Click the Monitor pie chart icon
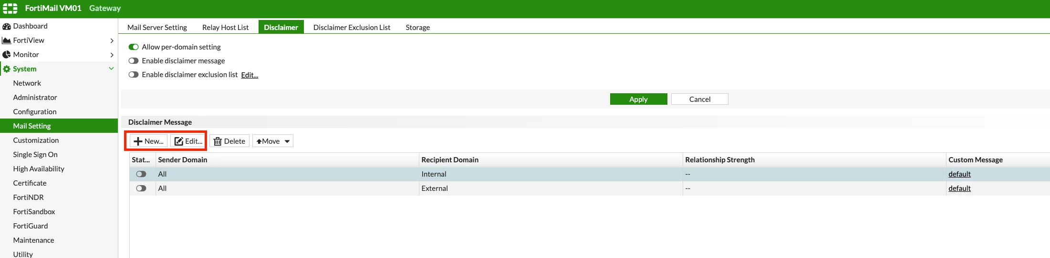Image resolution: width=1050 pixels, height=258 pixels. pos(7,55)
